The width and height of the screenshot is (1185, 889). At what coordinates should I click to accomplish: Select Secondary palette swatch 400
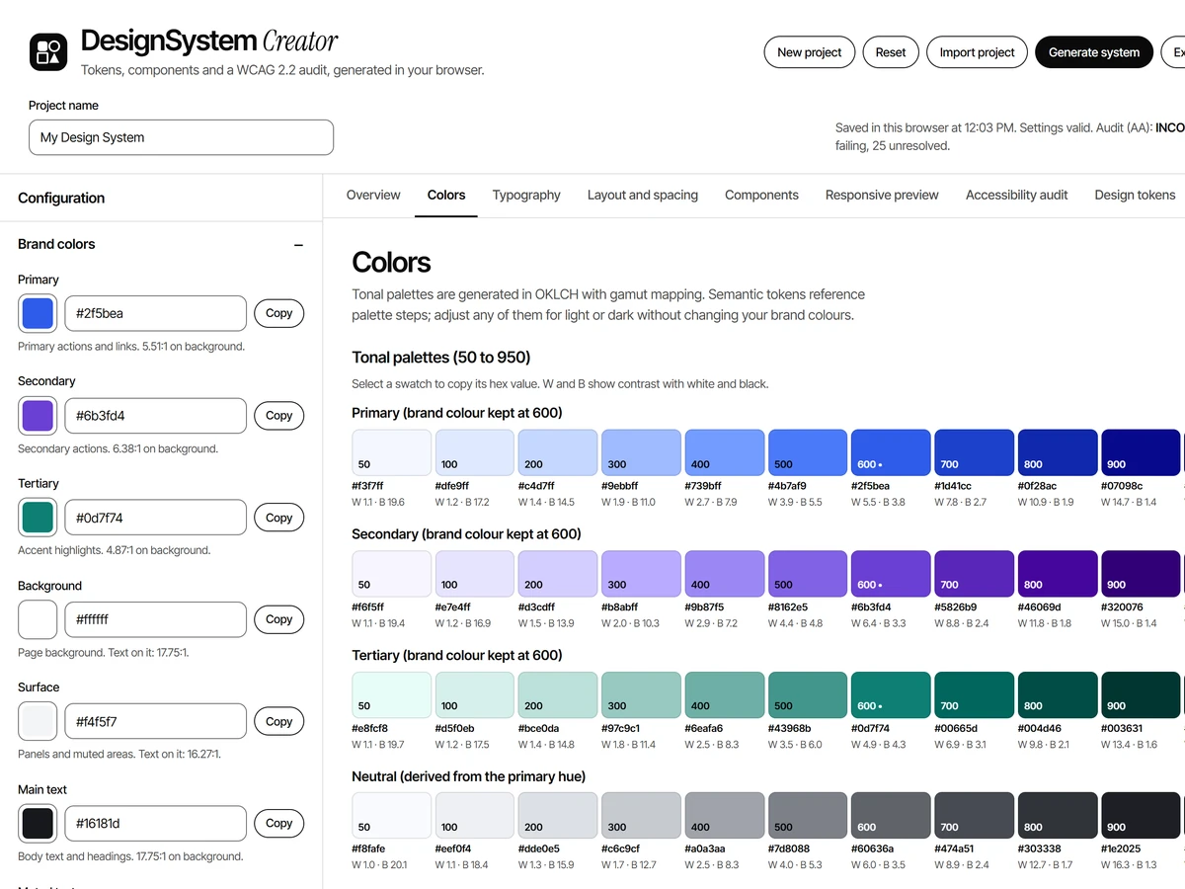pos(725,574)
